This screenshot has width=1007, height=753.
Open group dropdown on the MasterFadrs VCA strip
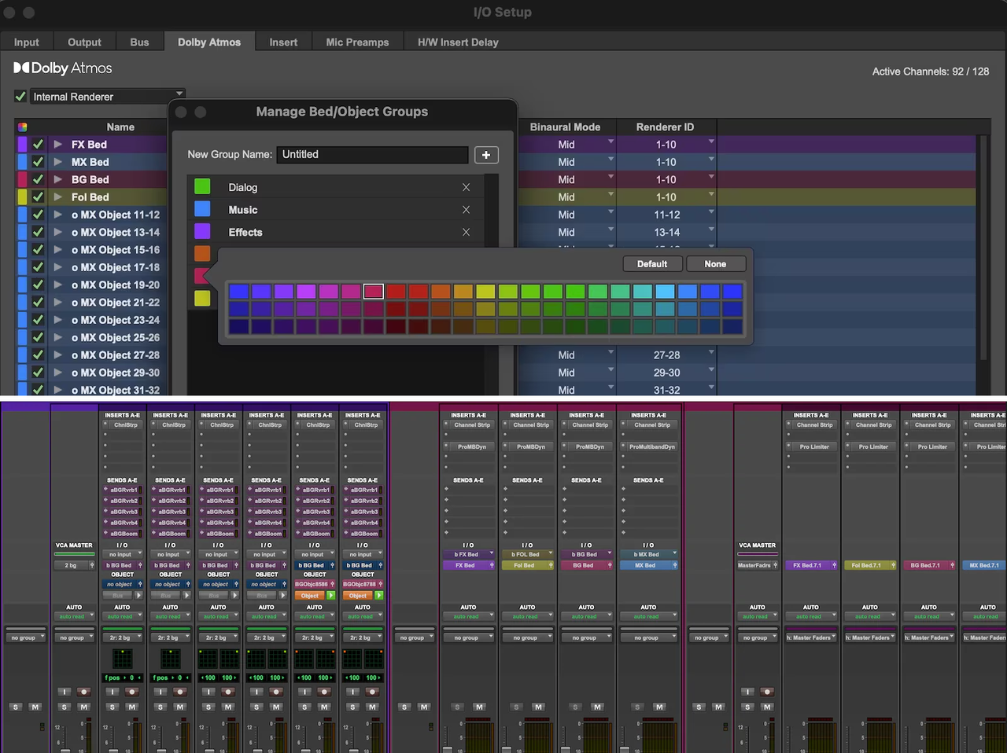[x=757, y=637]
